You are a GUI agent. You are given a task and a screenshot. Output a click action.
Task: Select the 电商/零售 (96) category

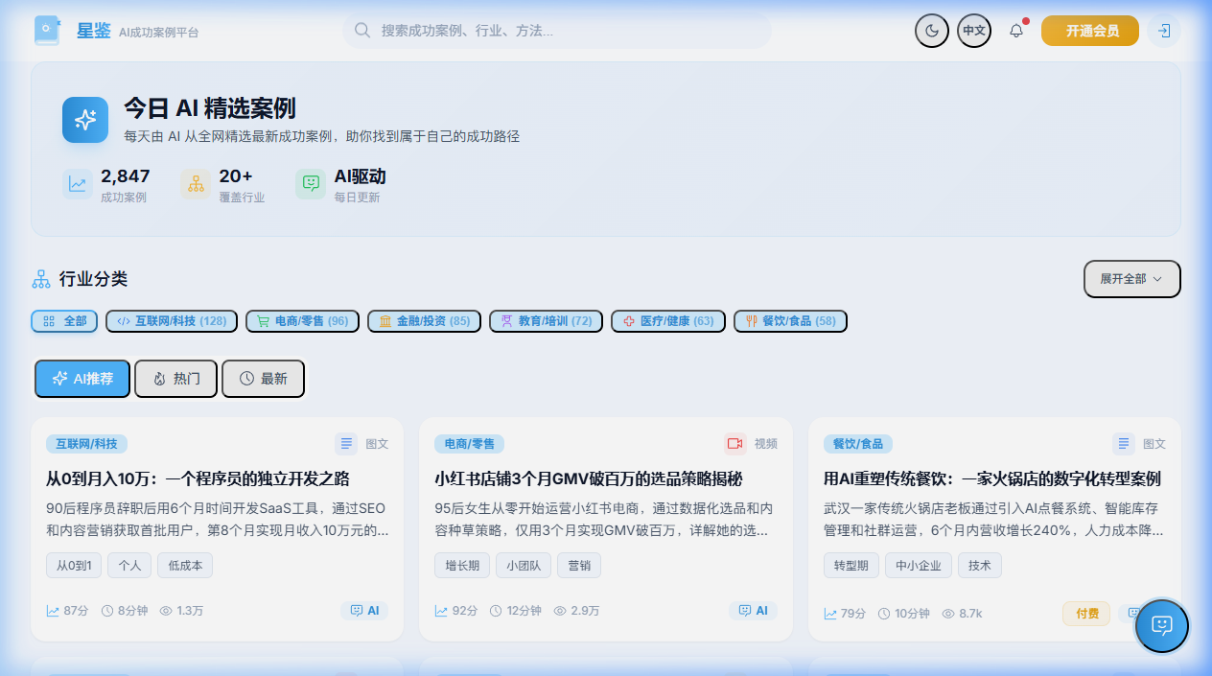click(301, 321)
